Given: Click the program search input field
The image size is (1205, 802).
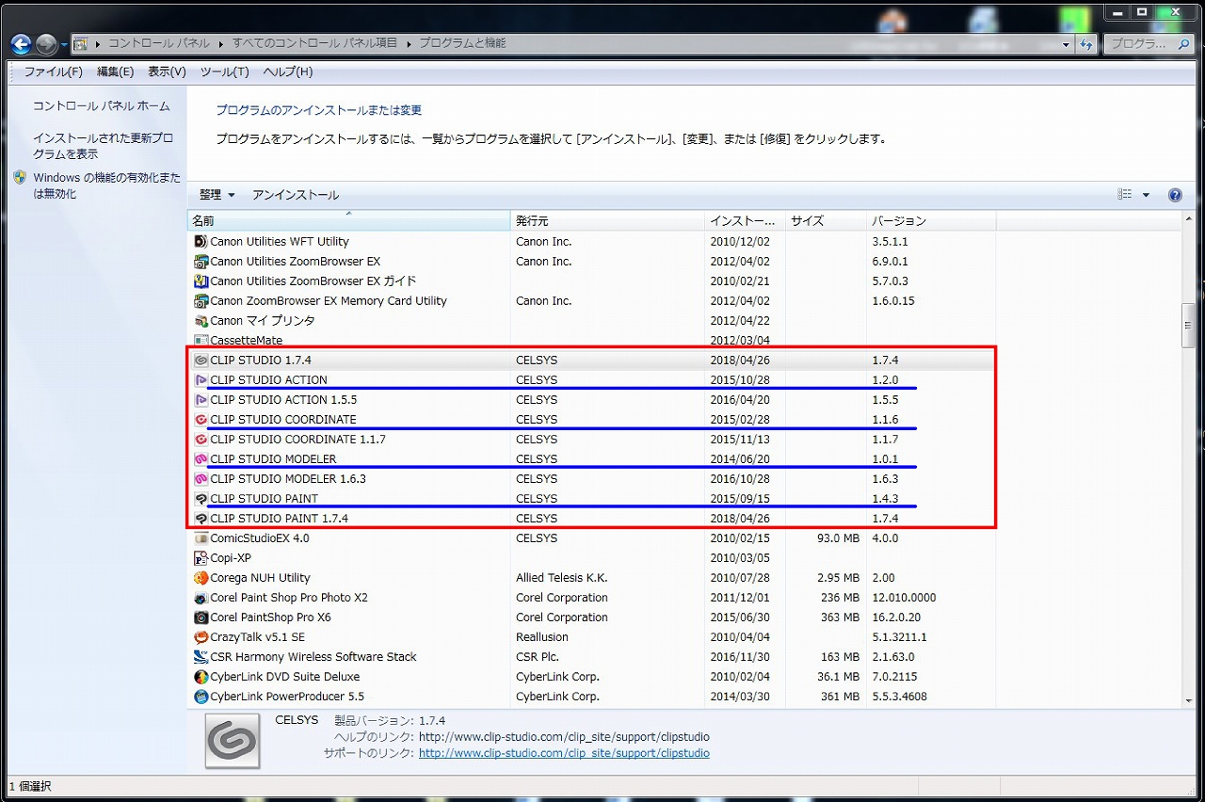Looking at the screenshot, I should coord(1148,43).
